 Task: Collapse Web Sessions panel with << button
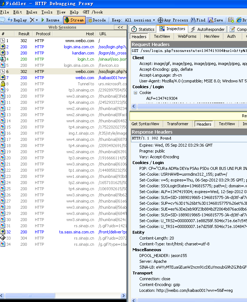click(120, 27)
